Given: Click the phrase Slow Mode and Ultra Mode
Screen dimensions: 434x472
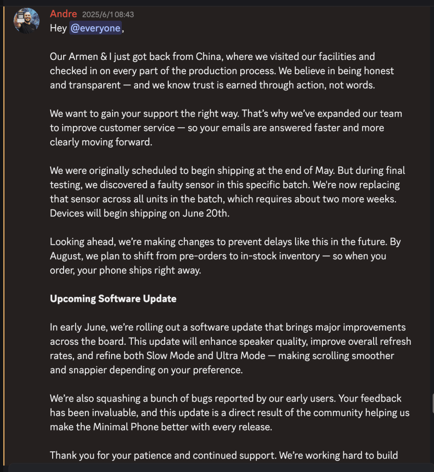Looking at the screenshot, I should (x=206, y=355).
